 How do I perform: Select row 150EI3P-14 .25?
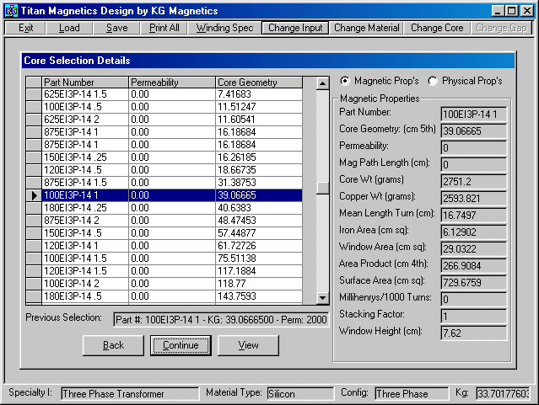click(x=164, y=157)
